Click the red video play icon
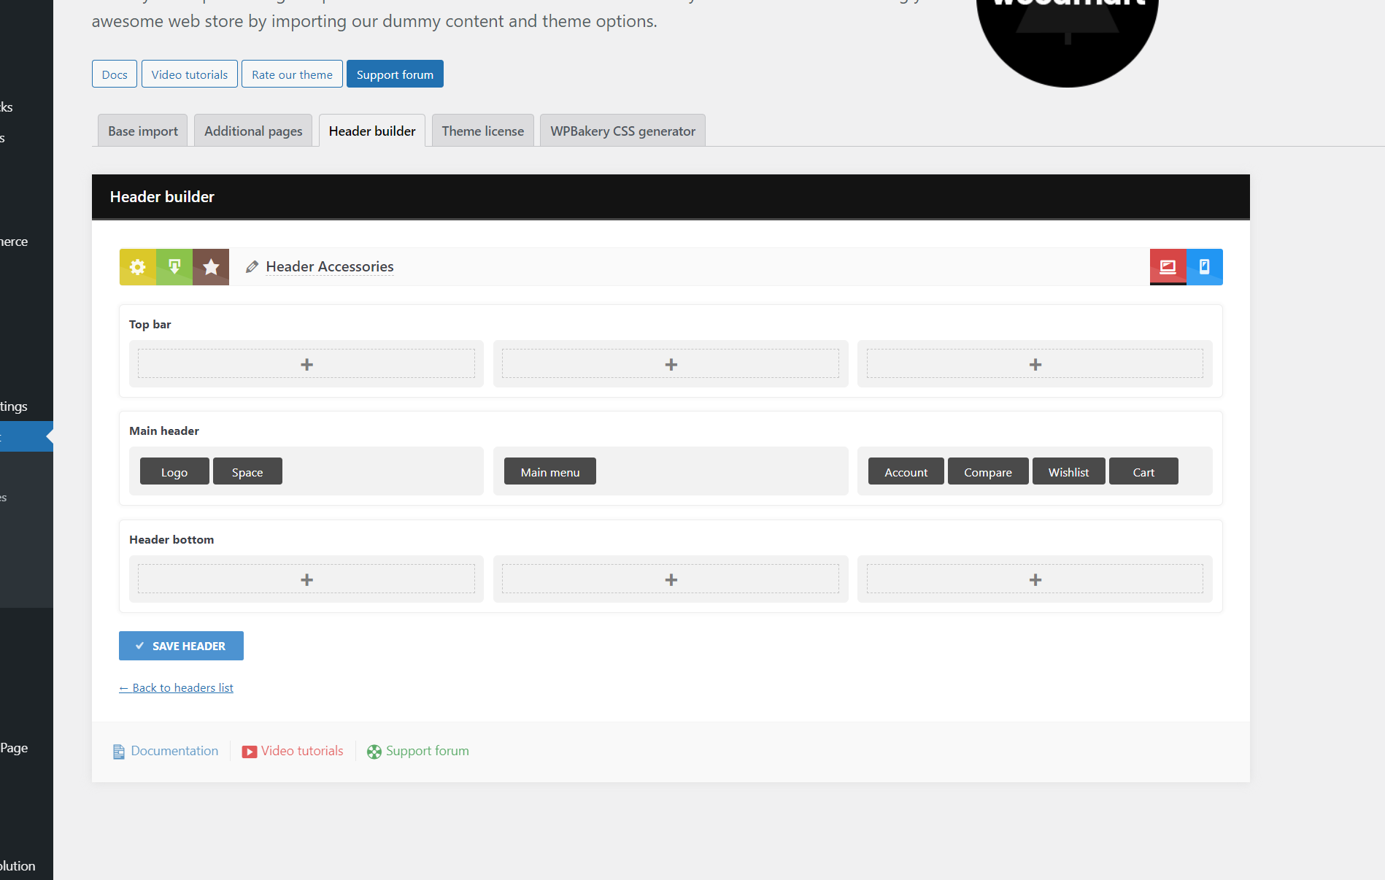 (x=250, y=752)
